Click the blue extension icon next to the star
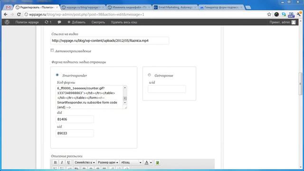 [x=284, y=14]
